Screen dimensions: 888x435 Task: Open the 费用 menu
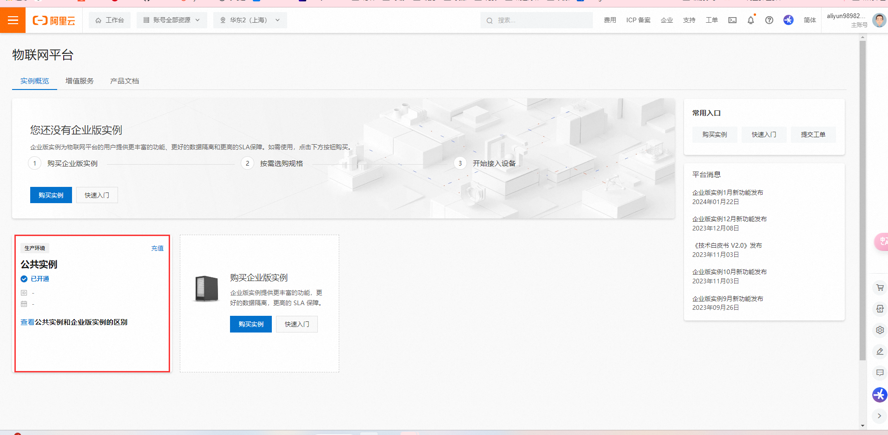click(x=610, y=20)
